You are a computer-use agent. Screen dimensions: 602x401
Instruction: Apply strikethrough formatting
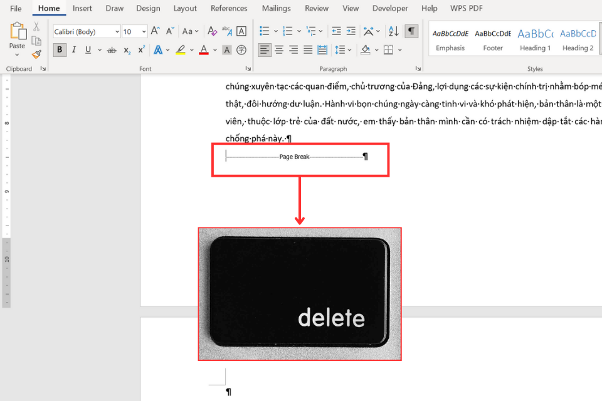[112, 50]
